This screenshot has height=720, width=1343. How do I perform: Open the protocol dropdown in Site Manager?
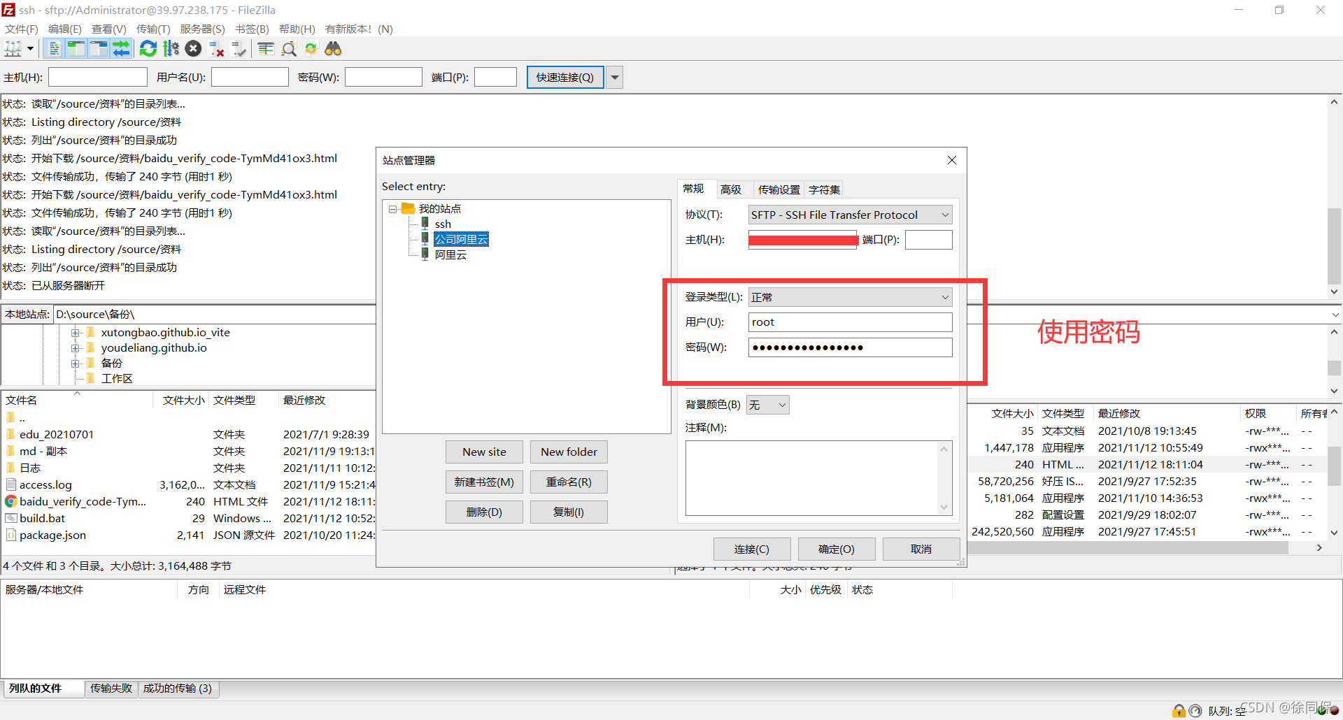coord(944,215)
